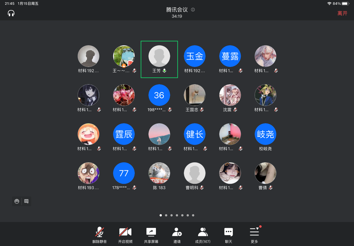Open the 成员(167) members list
The width and height of the screenshot is (354, 246).
203,235
